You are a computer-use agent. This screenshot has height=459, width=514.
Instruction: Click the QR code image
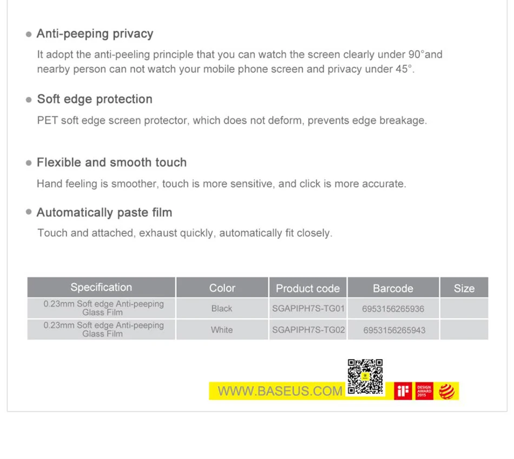365,376
